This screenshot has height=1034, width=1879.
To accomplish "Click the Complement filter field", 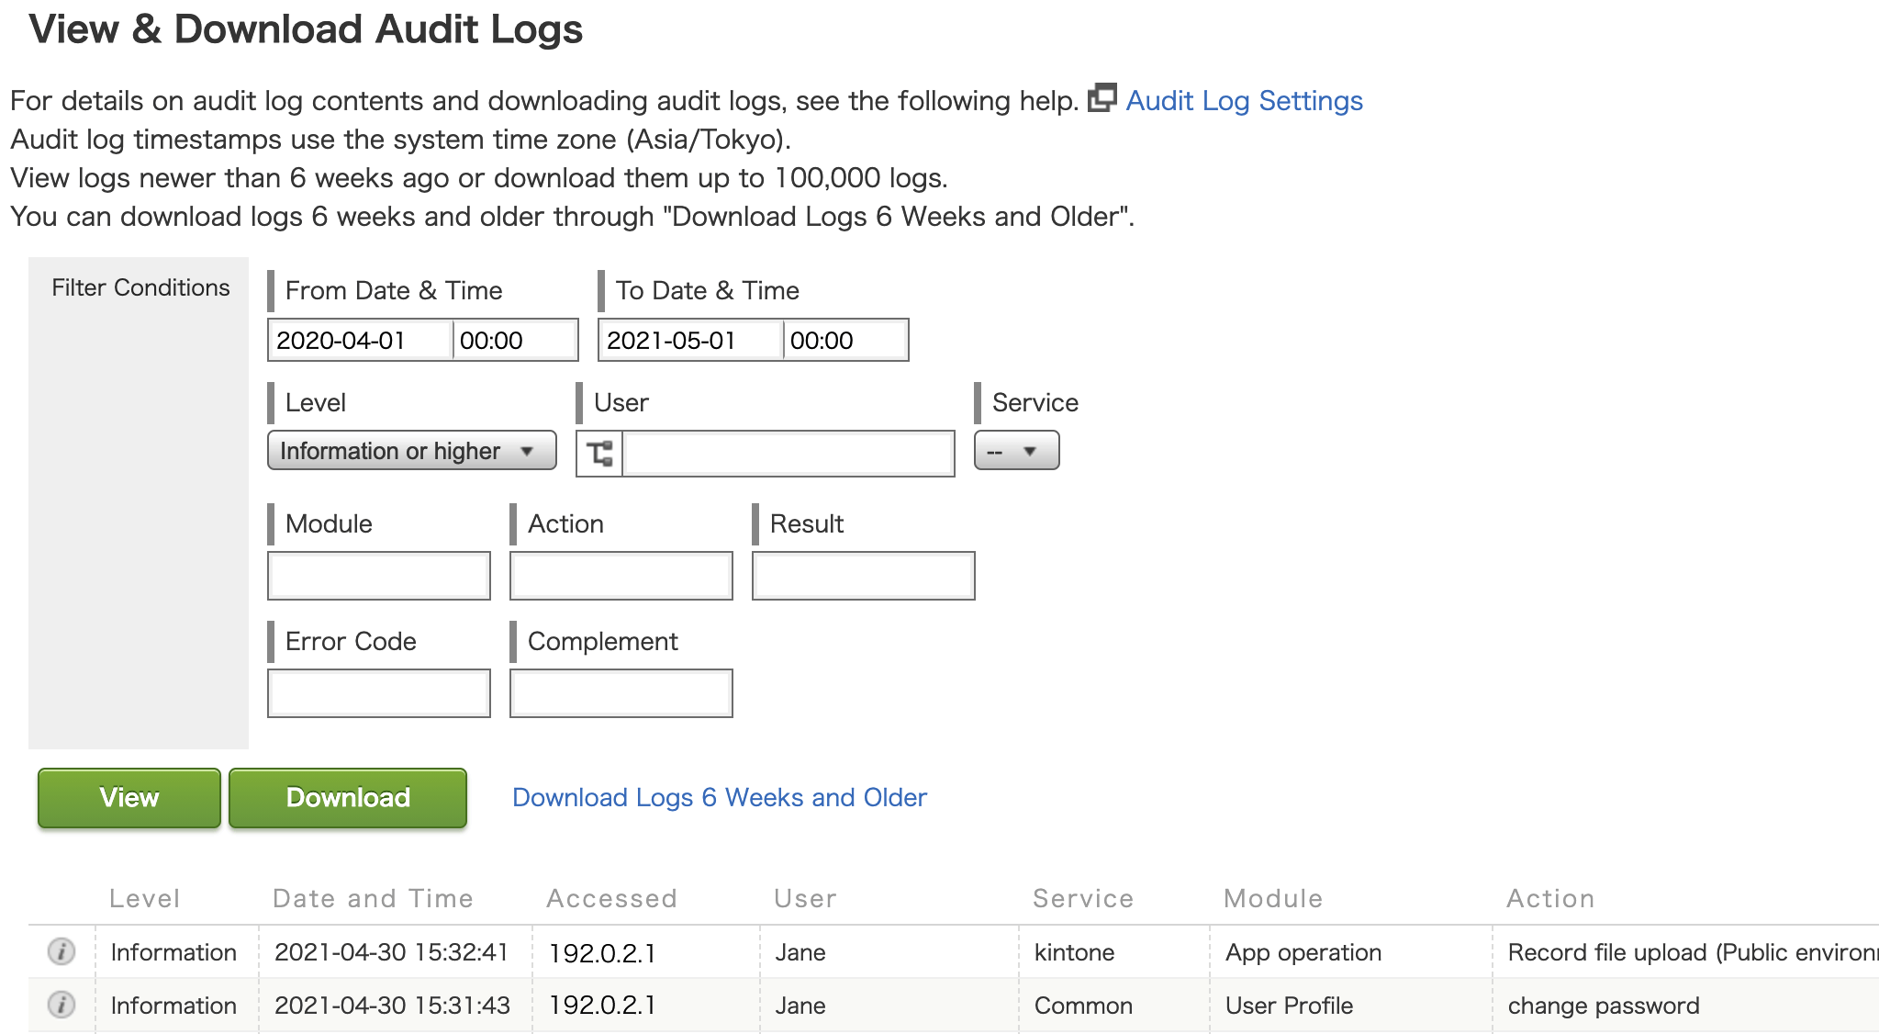I will [x=621, y=693].
